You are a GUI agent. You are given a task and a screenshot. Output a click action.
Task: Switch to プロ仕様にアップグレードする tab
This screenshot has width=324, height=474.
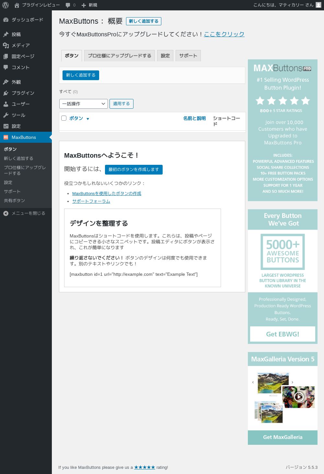120,56
